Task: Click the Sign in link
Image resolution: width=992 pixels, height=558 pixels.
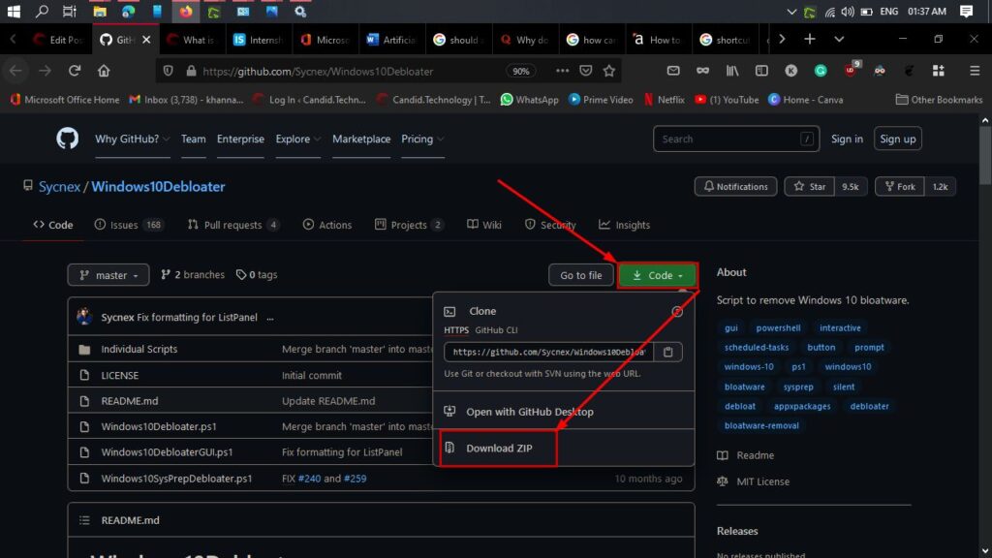Action: [847, 139]
